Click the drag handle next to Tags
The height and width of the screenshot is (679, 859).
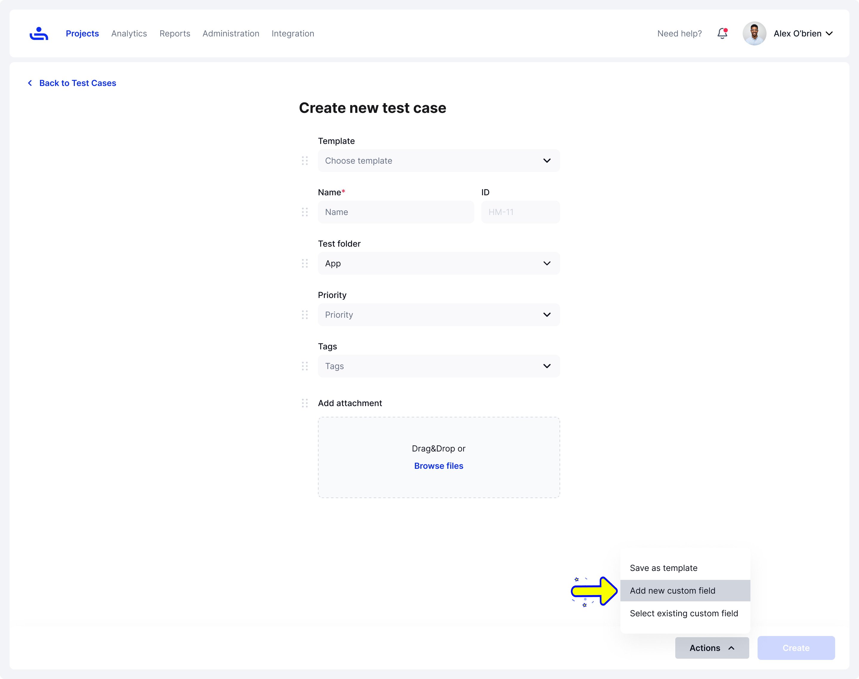(305, 366)
